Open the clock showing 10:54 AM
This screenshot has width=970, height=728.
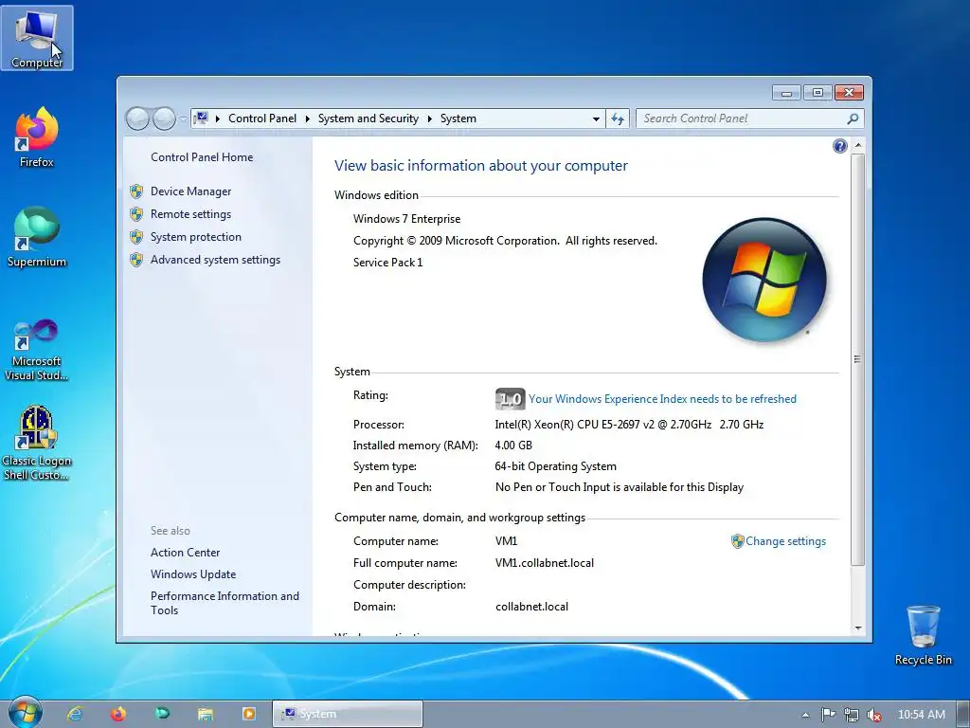point(921,715)
